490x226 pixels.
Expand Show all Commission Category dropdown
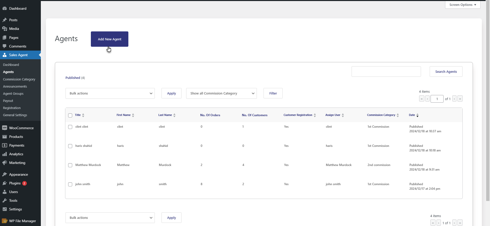221,93
